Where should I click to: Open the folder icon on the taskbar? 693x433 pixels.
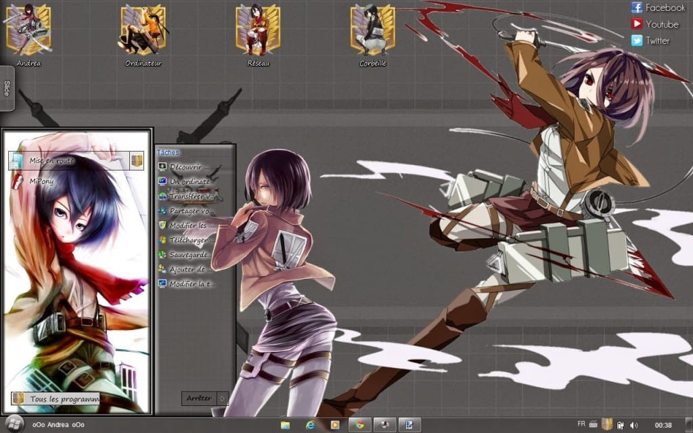click(x=286, y=426)
